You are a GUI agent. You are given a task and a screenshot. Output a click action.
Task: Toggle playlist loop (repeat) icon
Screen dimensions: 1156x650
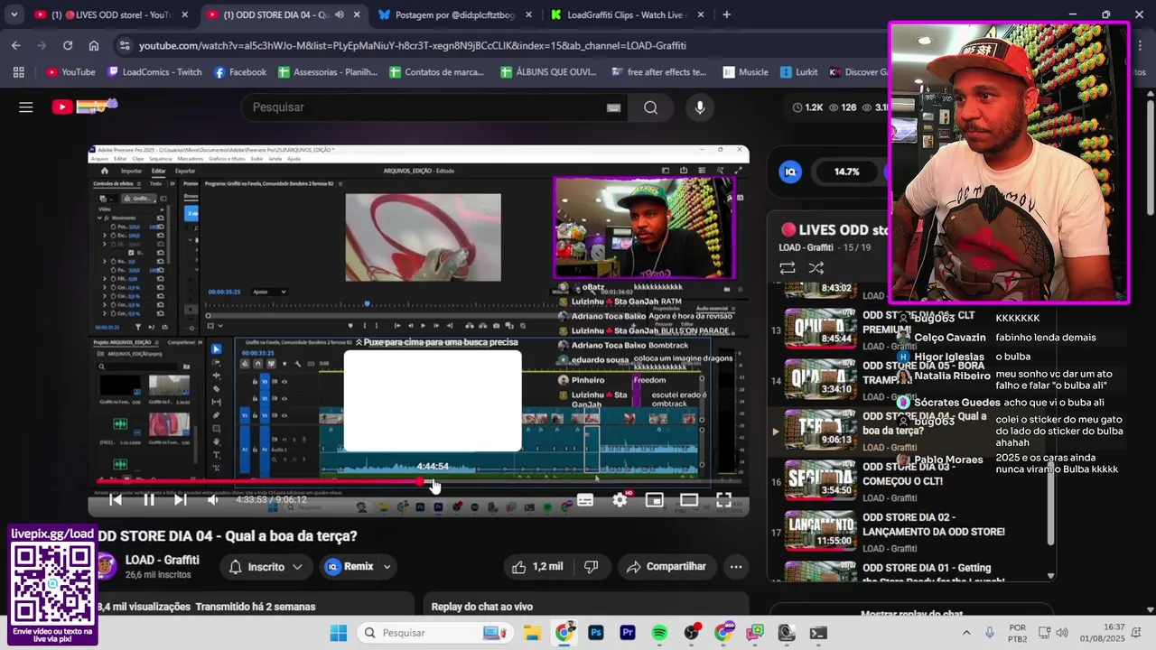point(788,268)
